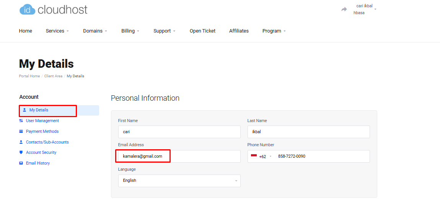The image size is (440, 204).
Task: Click the Indonesia flag icon in phone field
Action: [254, 156]
